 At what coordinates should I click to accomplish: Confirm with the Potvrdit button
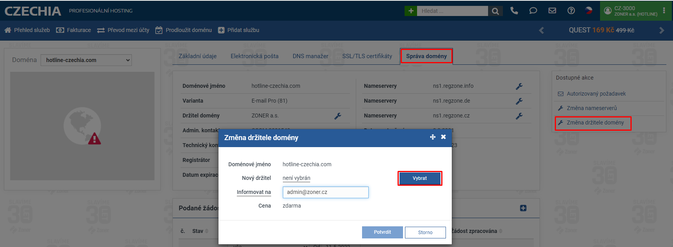pos(382,232)
